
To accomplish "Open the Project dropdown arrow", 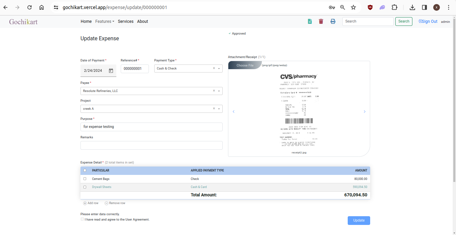I will (219, 109).
